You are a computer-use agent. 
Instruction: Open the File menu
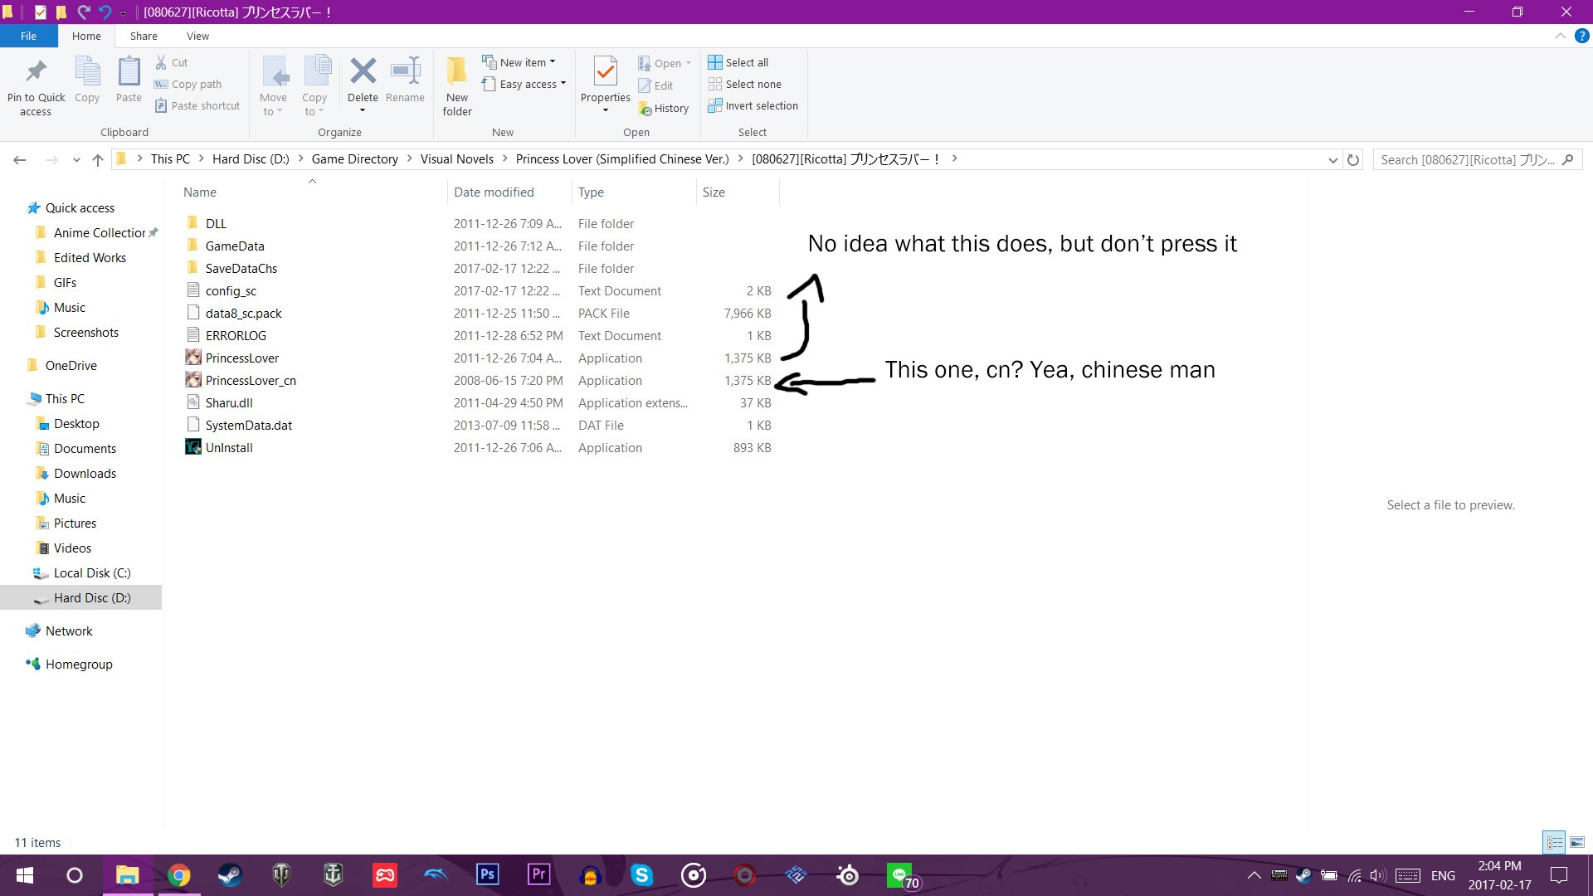click(28, 37)
